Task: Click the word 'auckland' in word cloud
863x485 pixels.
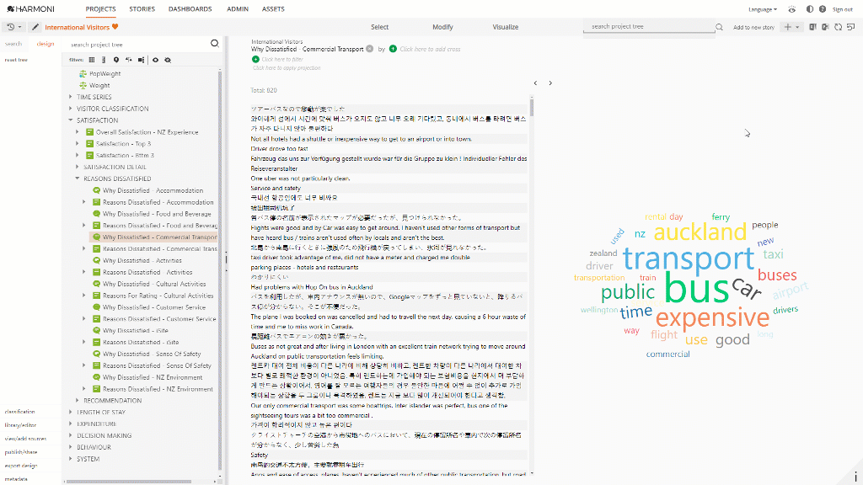Action: click(x=700, y=232)
